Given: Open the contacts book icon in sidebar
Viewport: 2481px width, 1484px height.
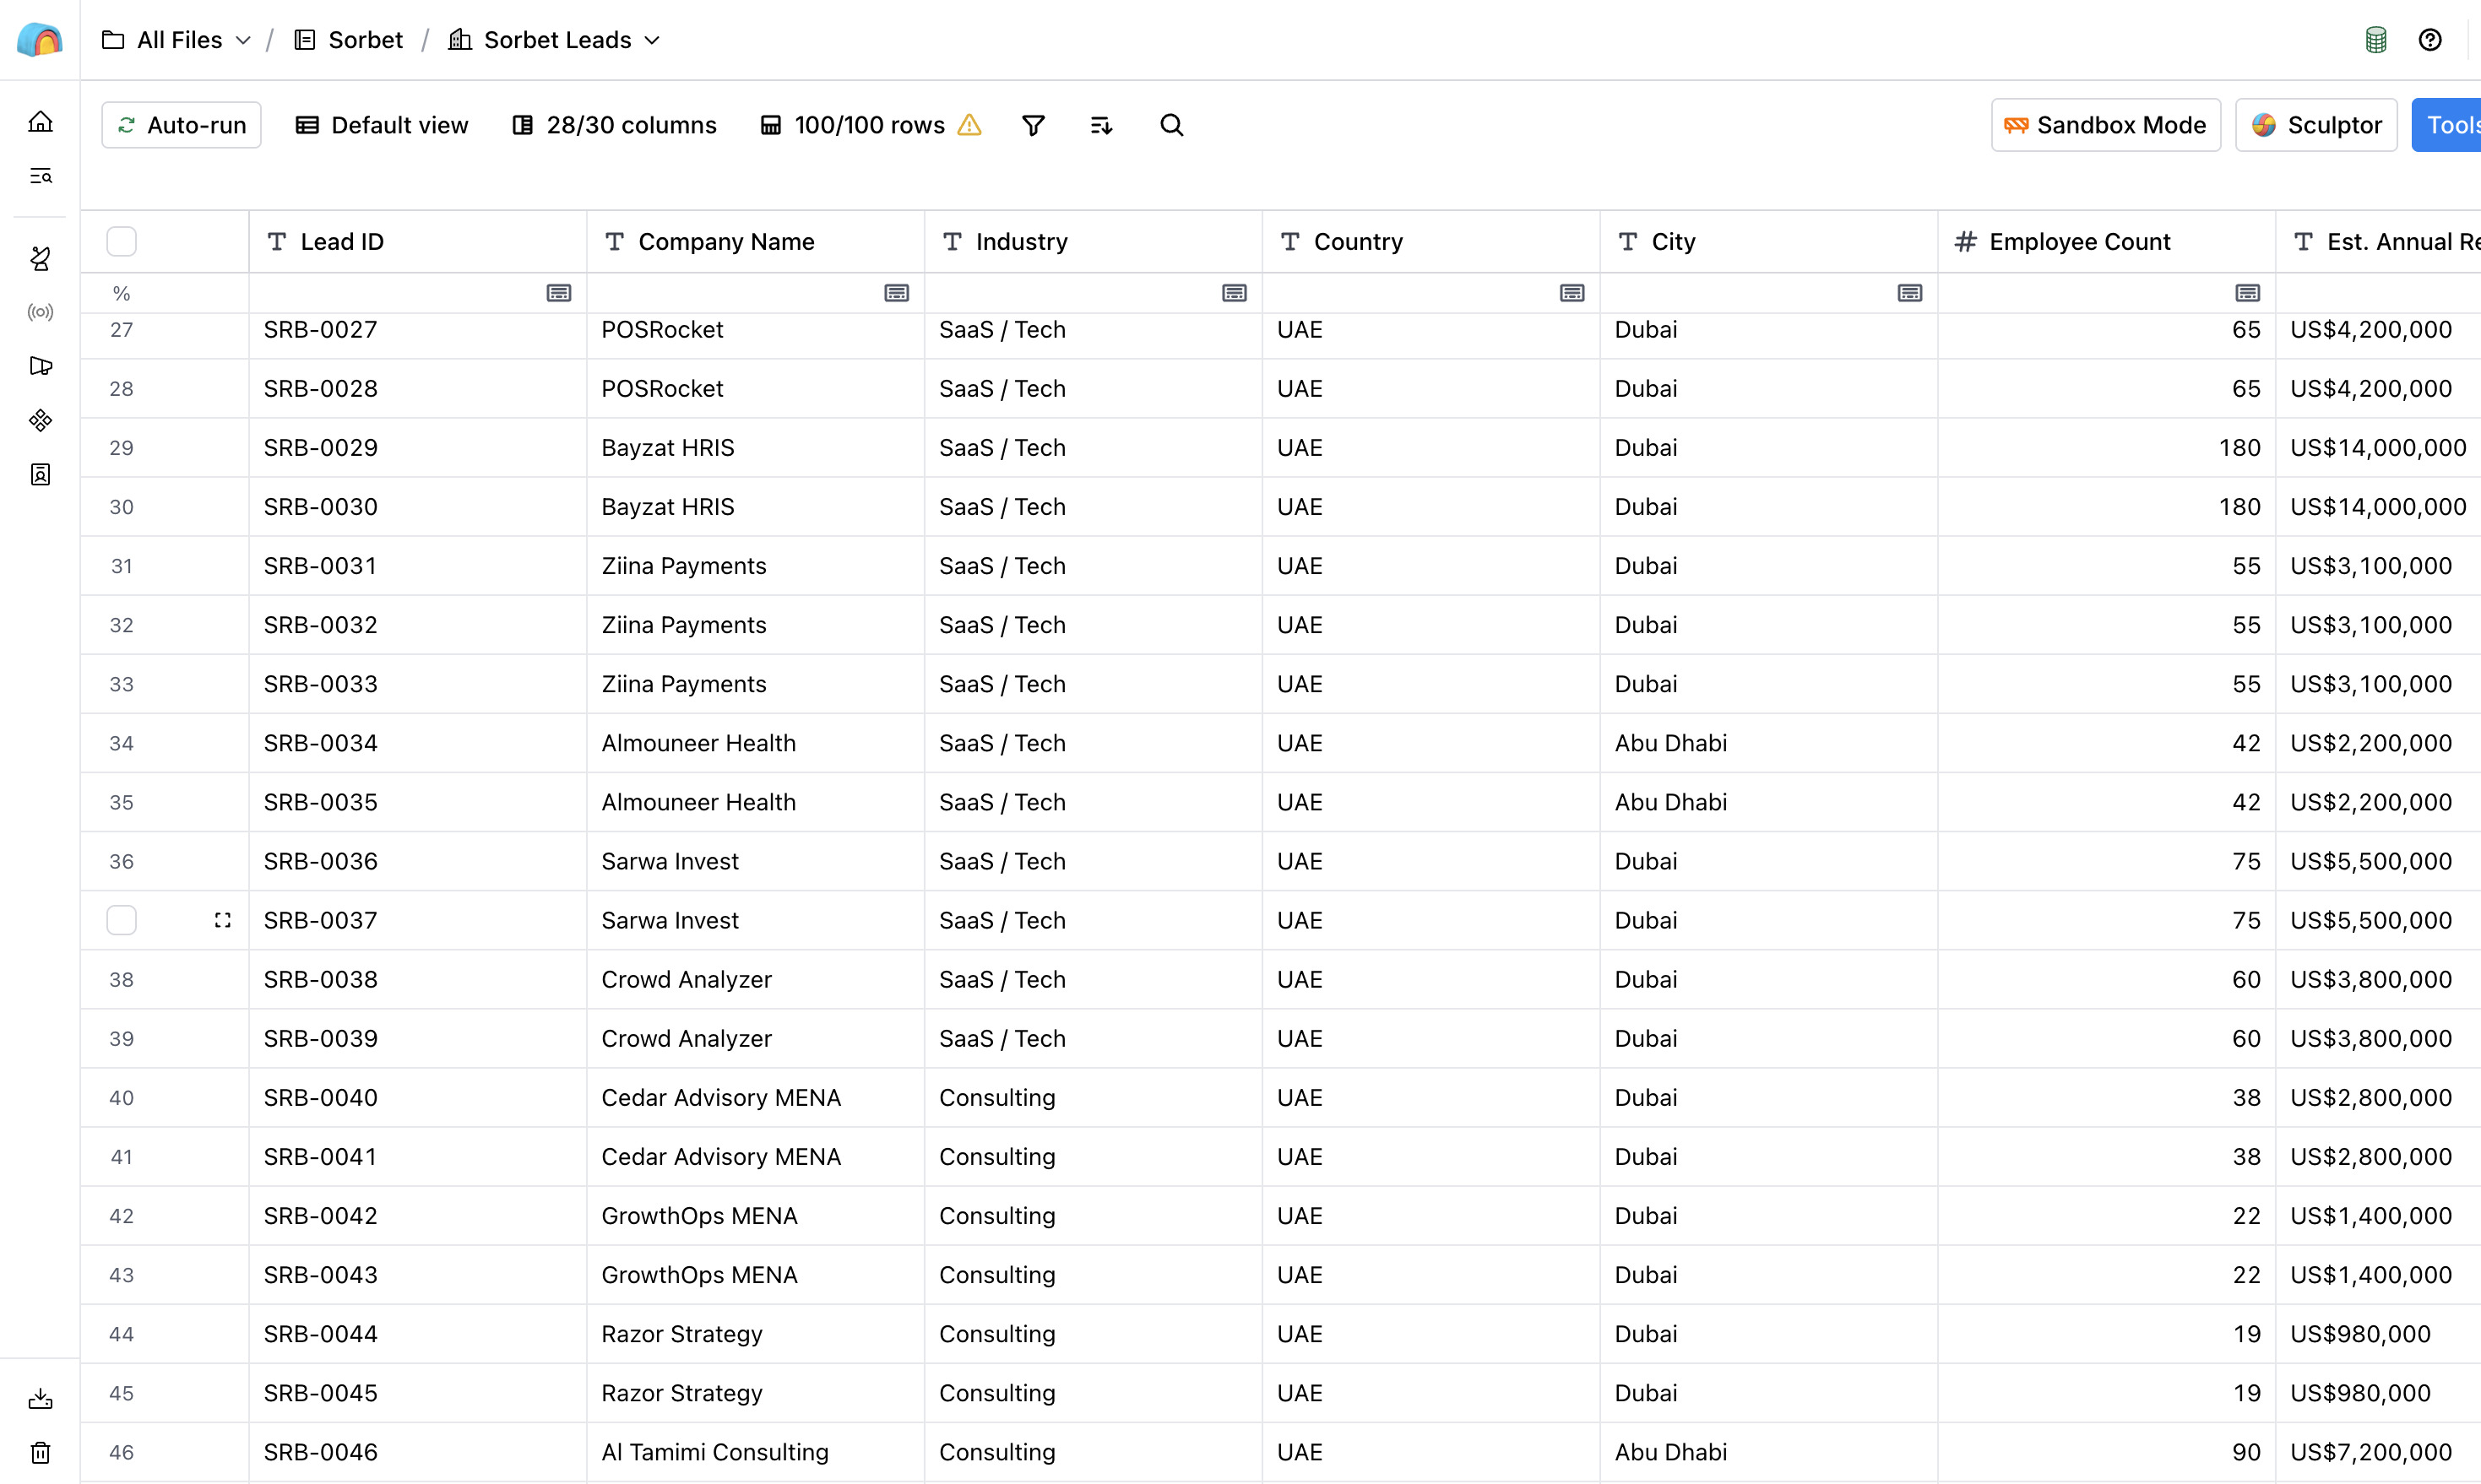Looking at the screenshot, I should click(x=40, y=474).
